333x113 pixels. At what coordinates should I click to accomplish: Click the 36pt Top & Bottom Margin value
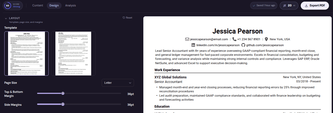(x=130, y=94)
